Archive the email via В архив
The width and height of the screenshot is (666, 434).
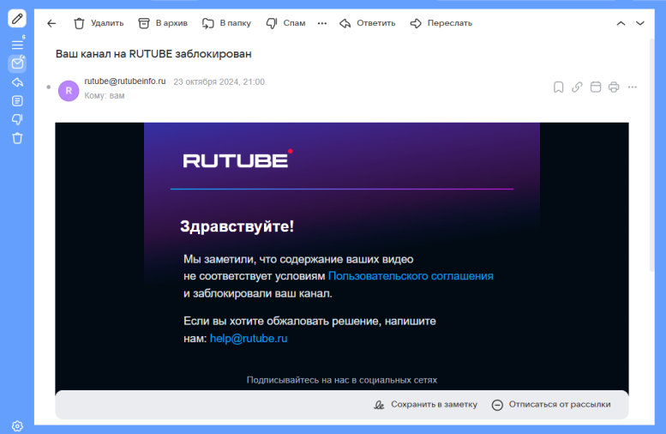163,23
